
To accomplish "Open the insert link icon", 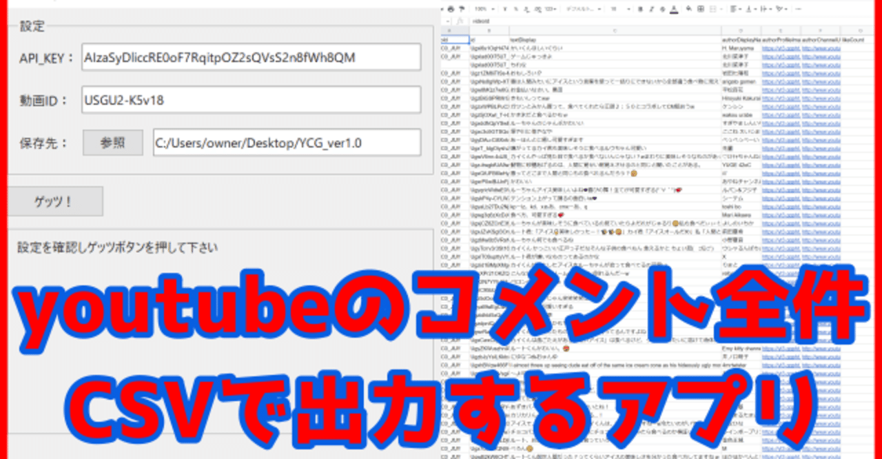I will tap(799, 9).
